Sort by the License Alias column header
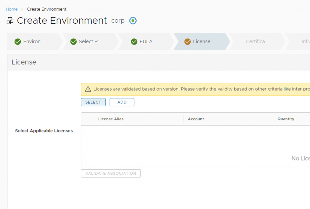The width and height of the screenshot is (310, 209). (111, 119)
